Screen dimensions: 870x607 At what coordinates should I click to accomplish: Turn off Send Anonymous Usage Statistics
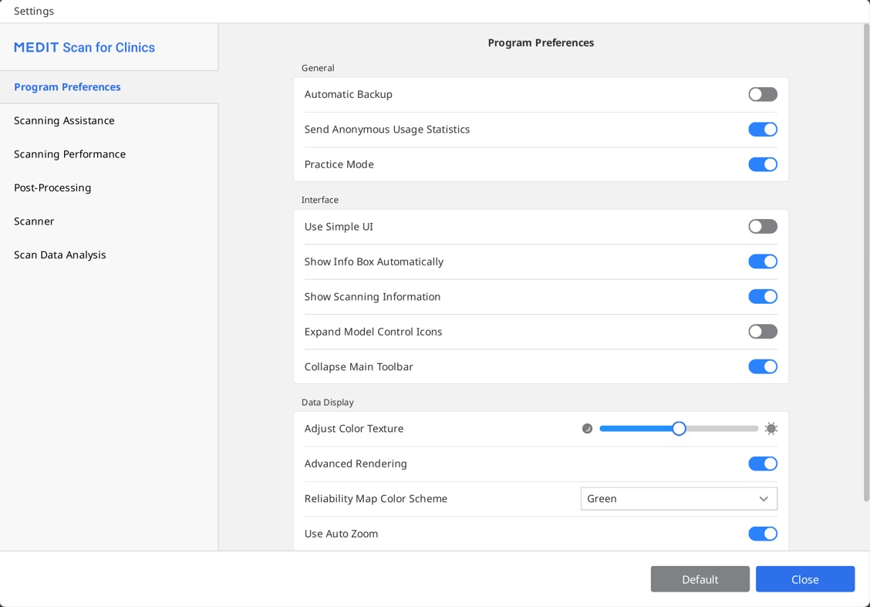[x=762, y=130]
